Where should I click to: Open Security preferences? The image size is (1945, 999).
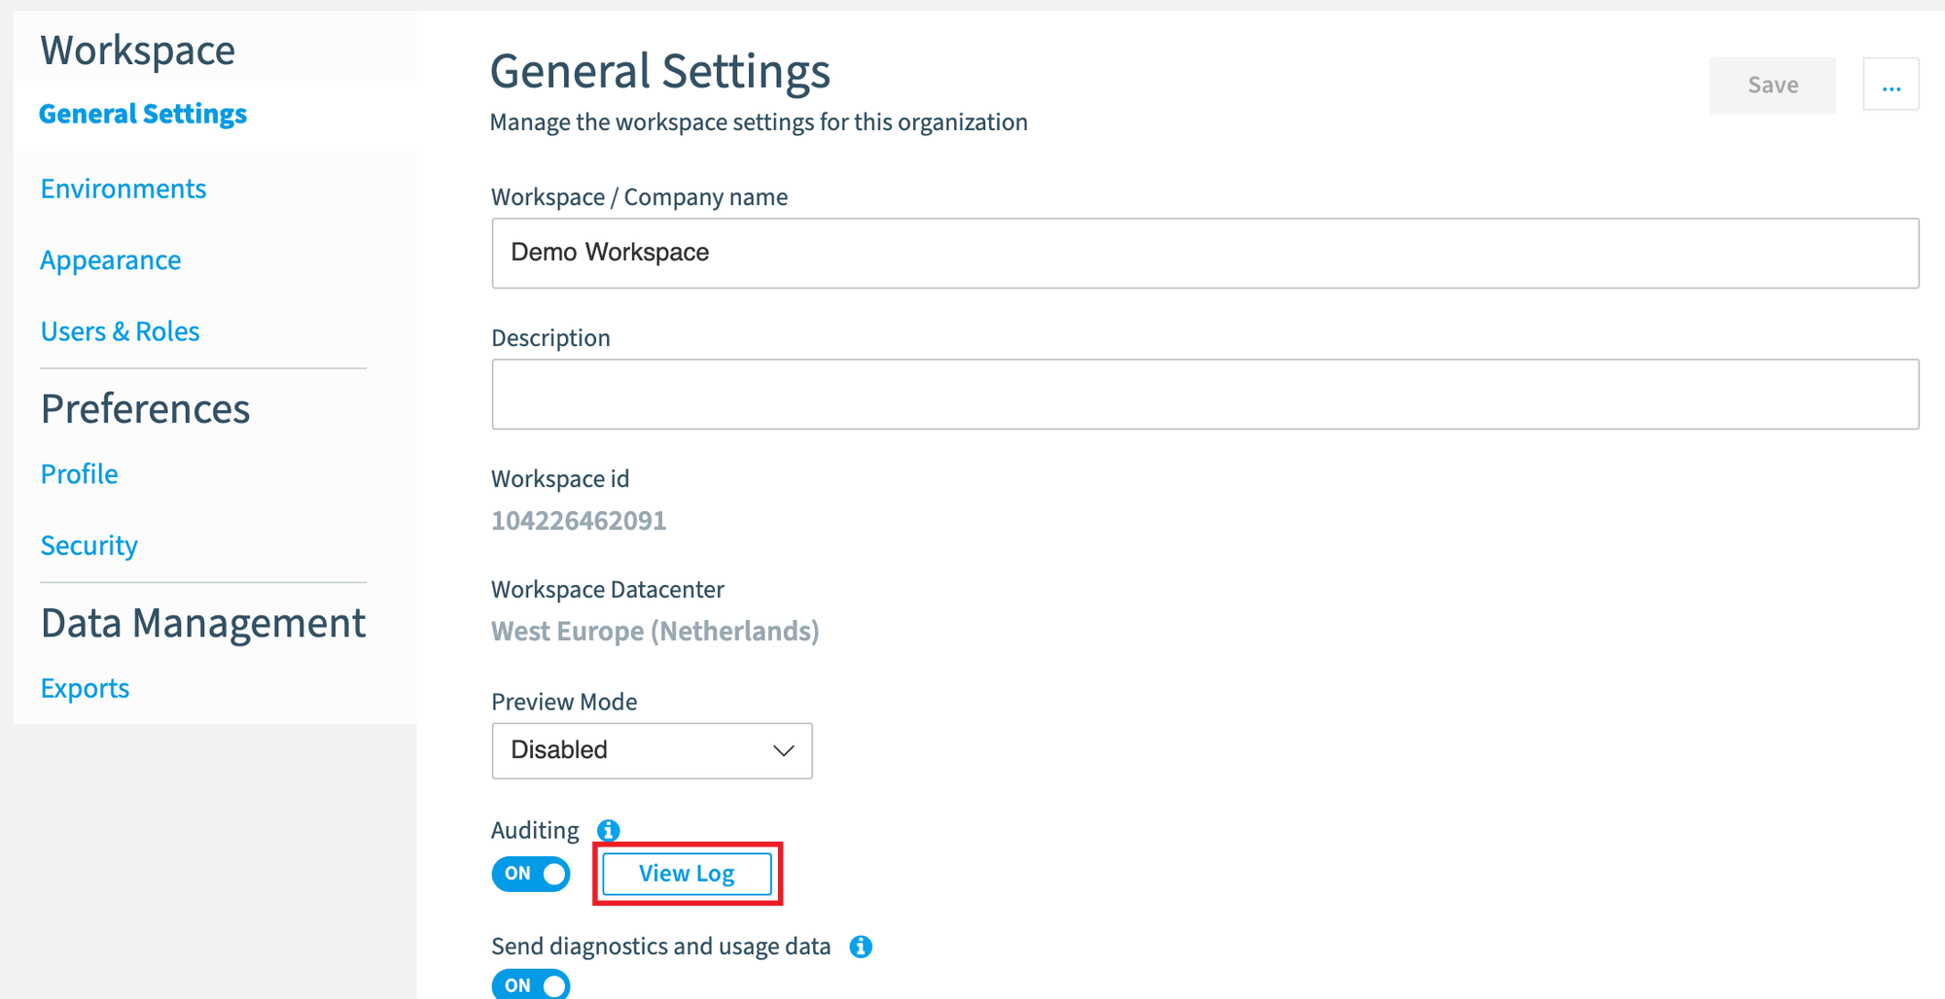click(89, 546)
